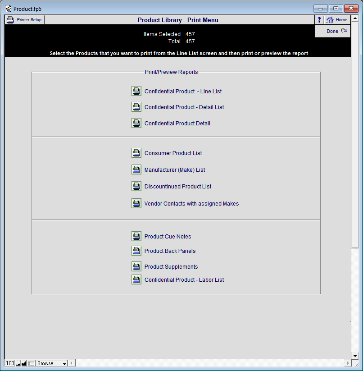The image size is (363, 371).
Task: Click printer icon for Product Cue Notes
Action: [136, 236]
